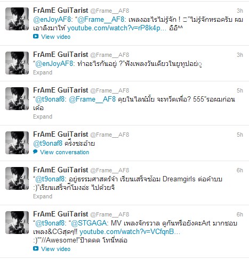Viewport: 249px width, 259px height.
Task: Click the video play icon in the first tweet
Action: [36, 36]
